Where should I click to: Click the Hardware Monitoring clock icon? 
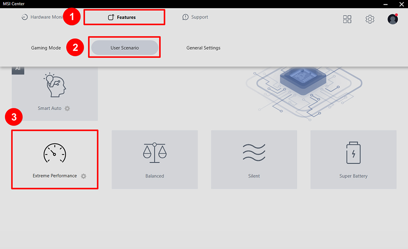click(x=25, y=17)
